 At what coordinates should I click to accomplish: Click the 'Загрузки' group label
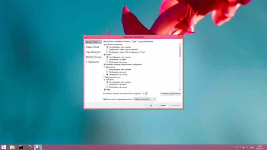pyautogui.click(x=110, y=80)
